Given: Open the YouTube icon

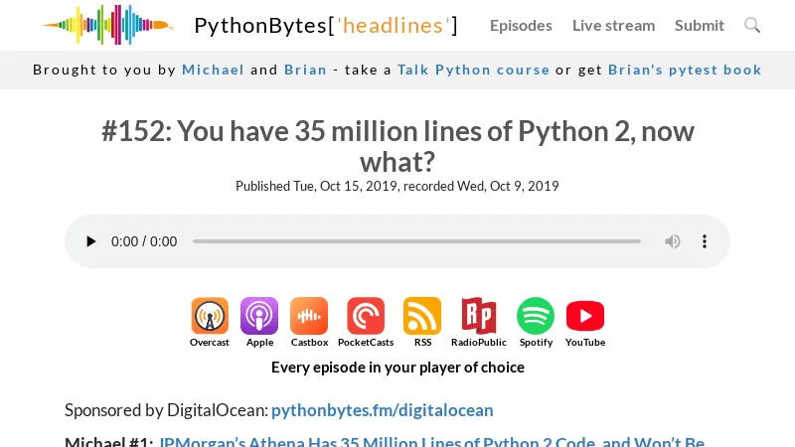Looking at the screenshot, I should tap(585, 317).
